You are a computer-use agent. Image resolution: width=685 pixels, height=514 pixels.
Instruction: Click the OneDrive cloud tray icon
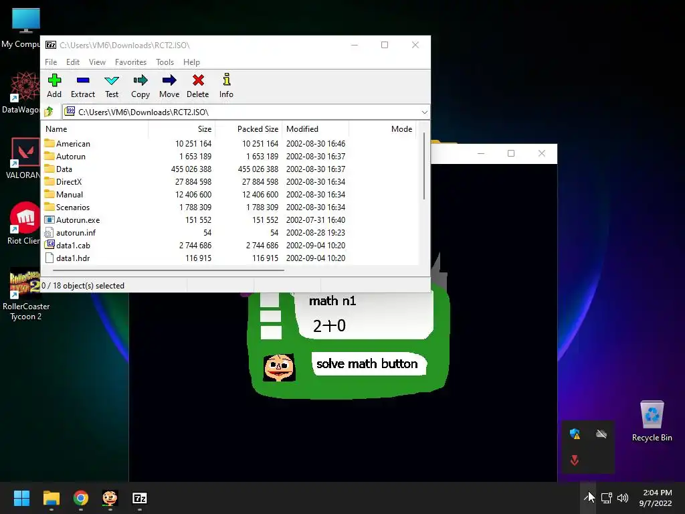tap(601, 434)
